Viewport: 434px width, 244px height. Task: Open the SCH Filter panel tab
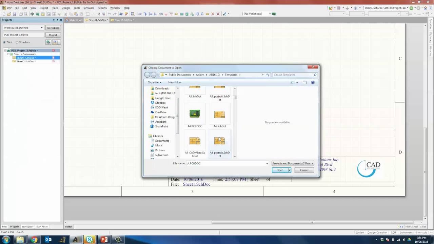click(42, 226)
